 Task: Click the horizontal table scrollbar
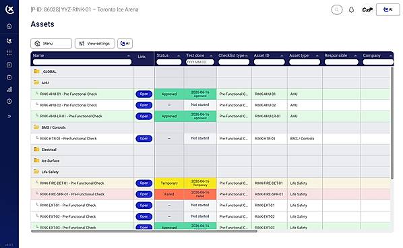point(144,231)
